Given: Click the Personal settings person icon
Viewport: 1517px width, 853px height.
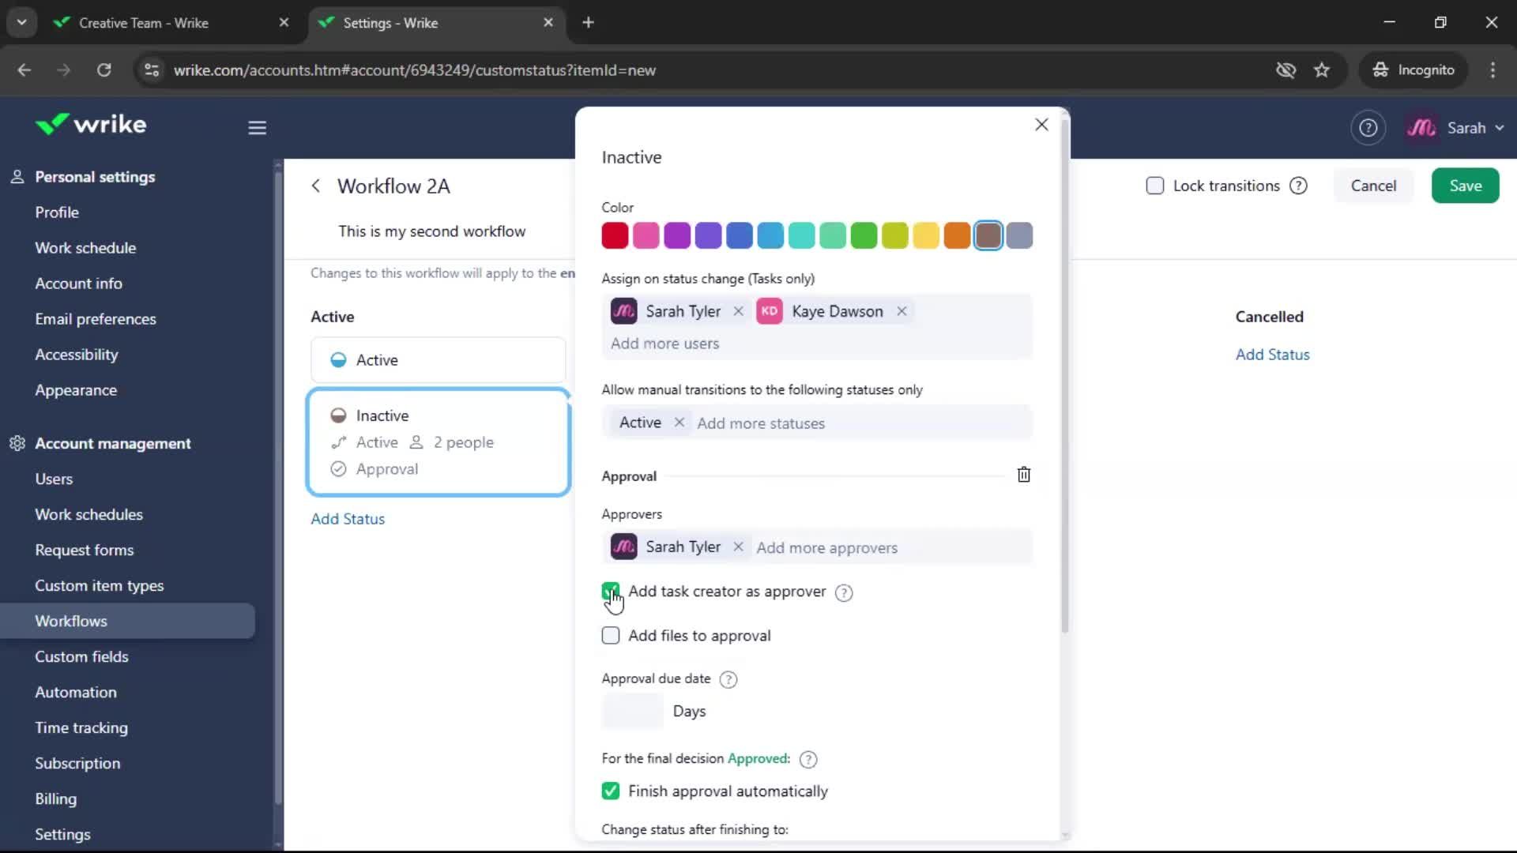Looking at the screenshot, I should point(17,177).
